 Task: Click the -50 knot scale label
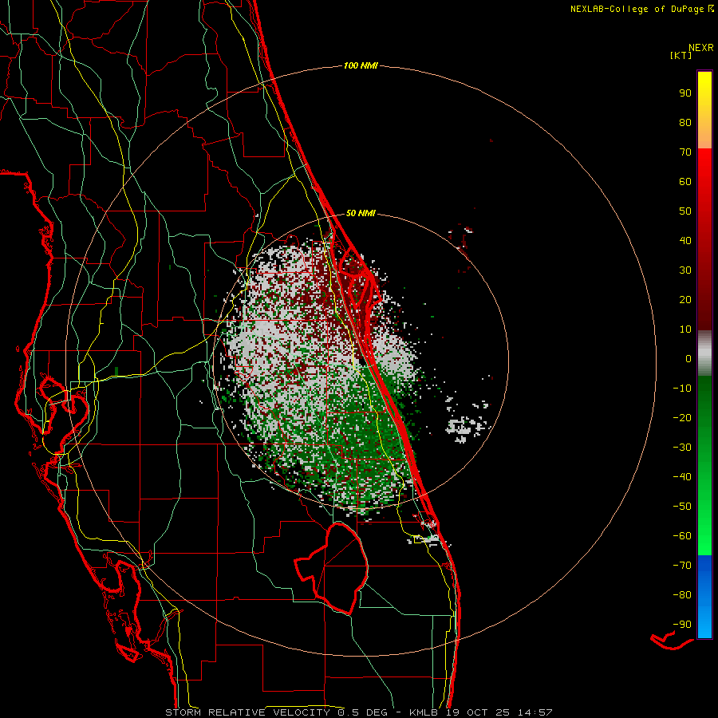click(x=682, y=507)
